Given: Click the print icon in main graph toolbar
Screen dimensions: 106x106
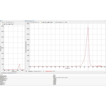Looking at the screenshot, I should pos(52,22).
